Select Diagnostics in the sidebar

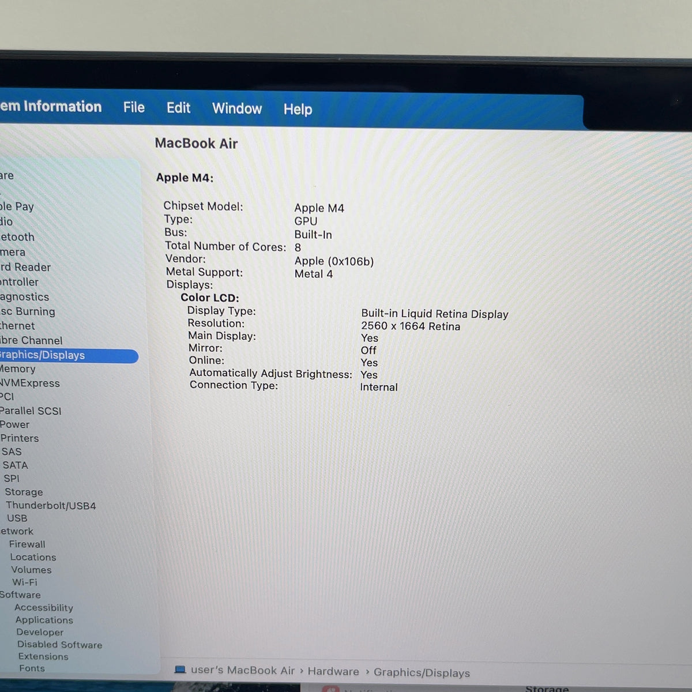tap(25, 297)
